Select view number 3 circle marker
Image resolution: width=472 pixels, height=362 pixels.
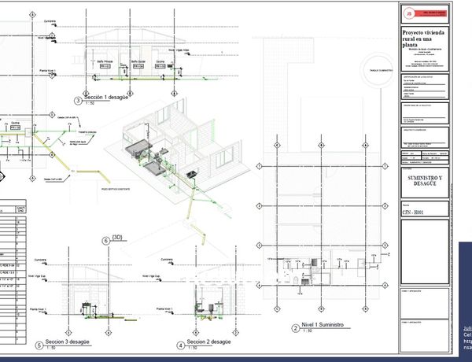pos(78,101)
